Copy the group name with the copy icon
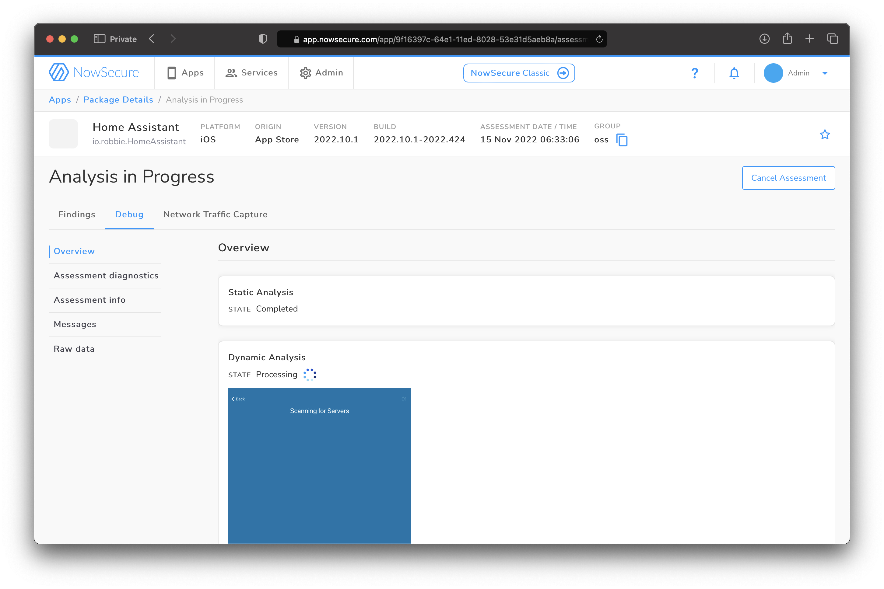This screenshot has width=884, height=589. (x=622, y=140)
